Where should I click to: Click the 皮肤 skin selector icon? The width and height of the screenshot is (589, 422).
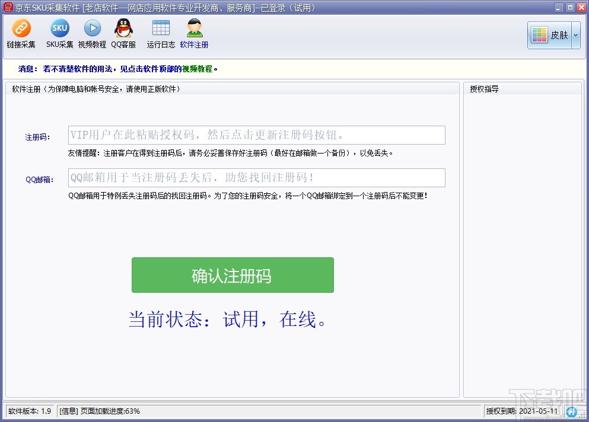pos(539,34)
